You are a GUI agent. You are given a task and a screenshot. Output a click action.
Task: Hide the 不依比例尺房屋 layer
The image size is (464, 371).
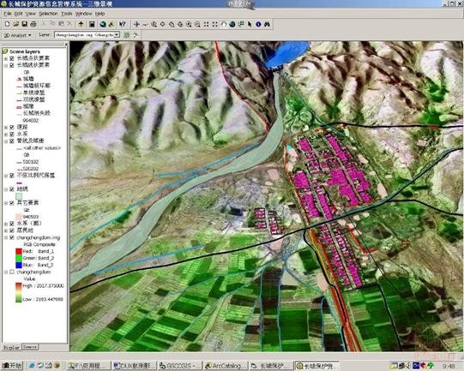(12, 176)
